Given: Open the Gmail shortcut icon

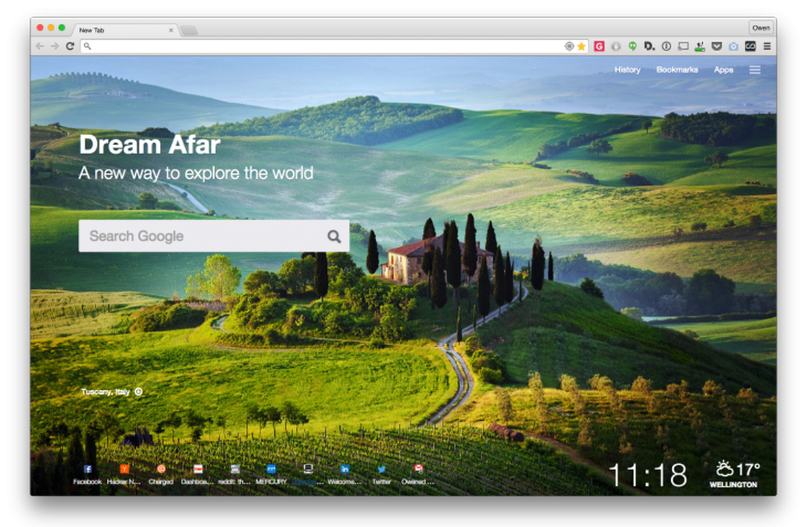Looking at the screenshot, I should point(418,469).
